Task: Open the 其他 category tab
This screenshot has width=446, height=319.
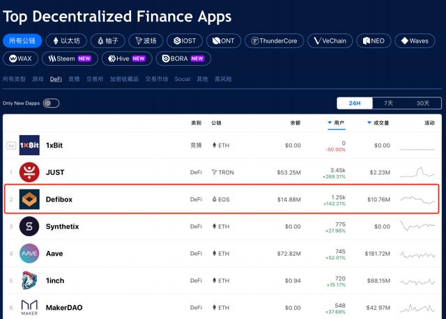Action: (202, 79)
